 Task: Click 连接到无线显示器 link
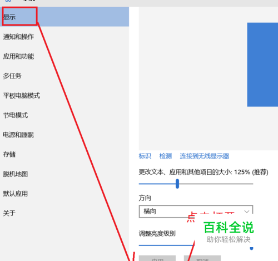pyautogui.click(x=205, y=156)
